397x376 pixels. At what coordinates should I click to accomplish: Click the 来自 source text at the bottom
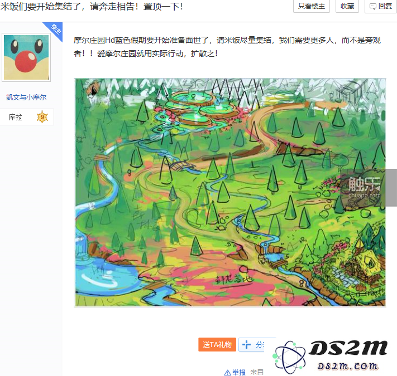(x=257, y=372)
